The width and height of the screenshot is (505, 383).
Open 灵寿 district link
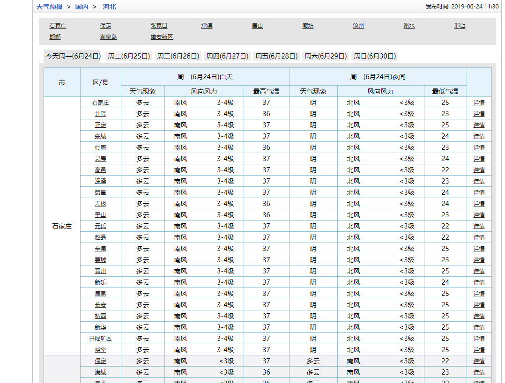[x=100, y=159]
